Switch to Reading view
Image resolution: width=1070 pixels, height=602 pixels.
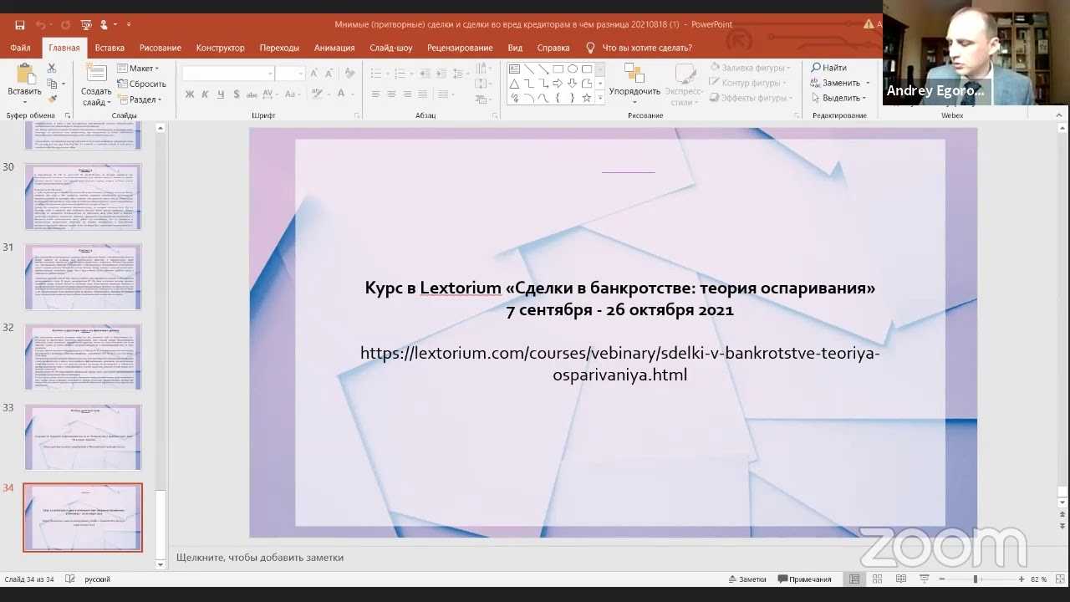coord(900,579)
